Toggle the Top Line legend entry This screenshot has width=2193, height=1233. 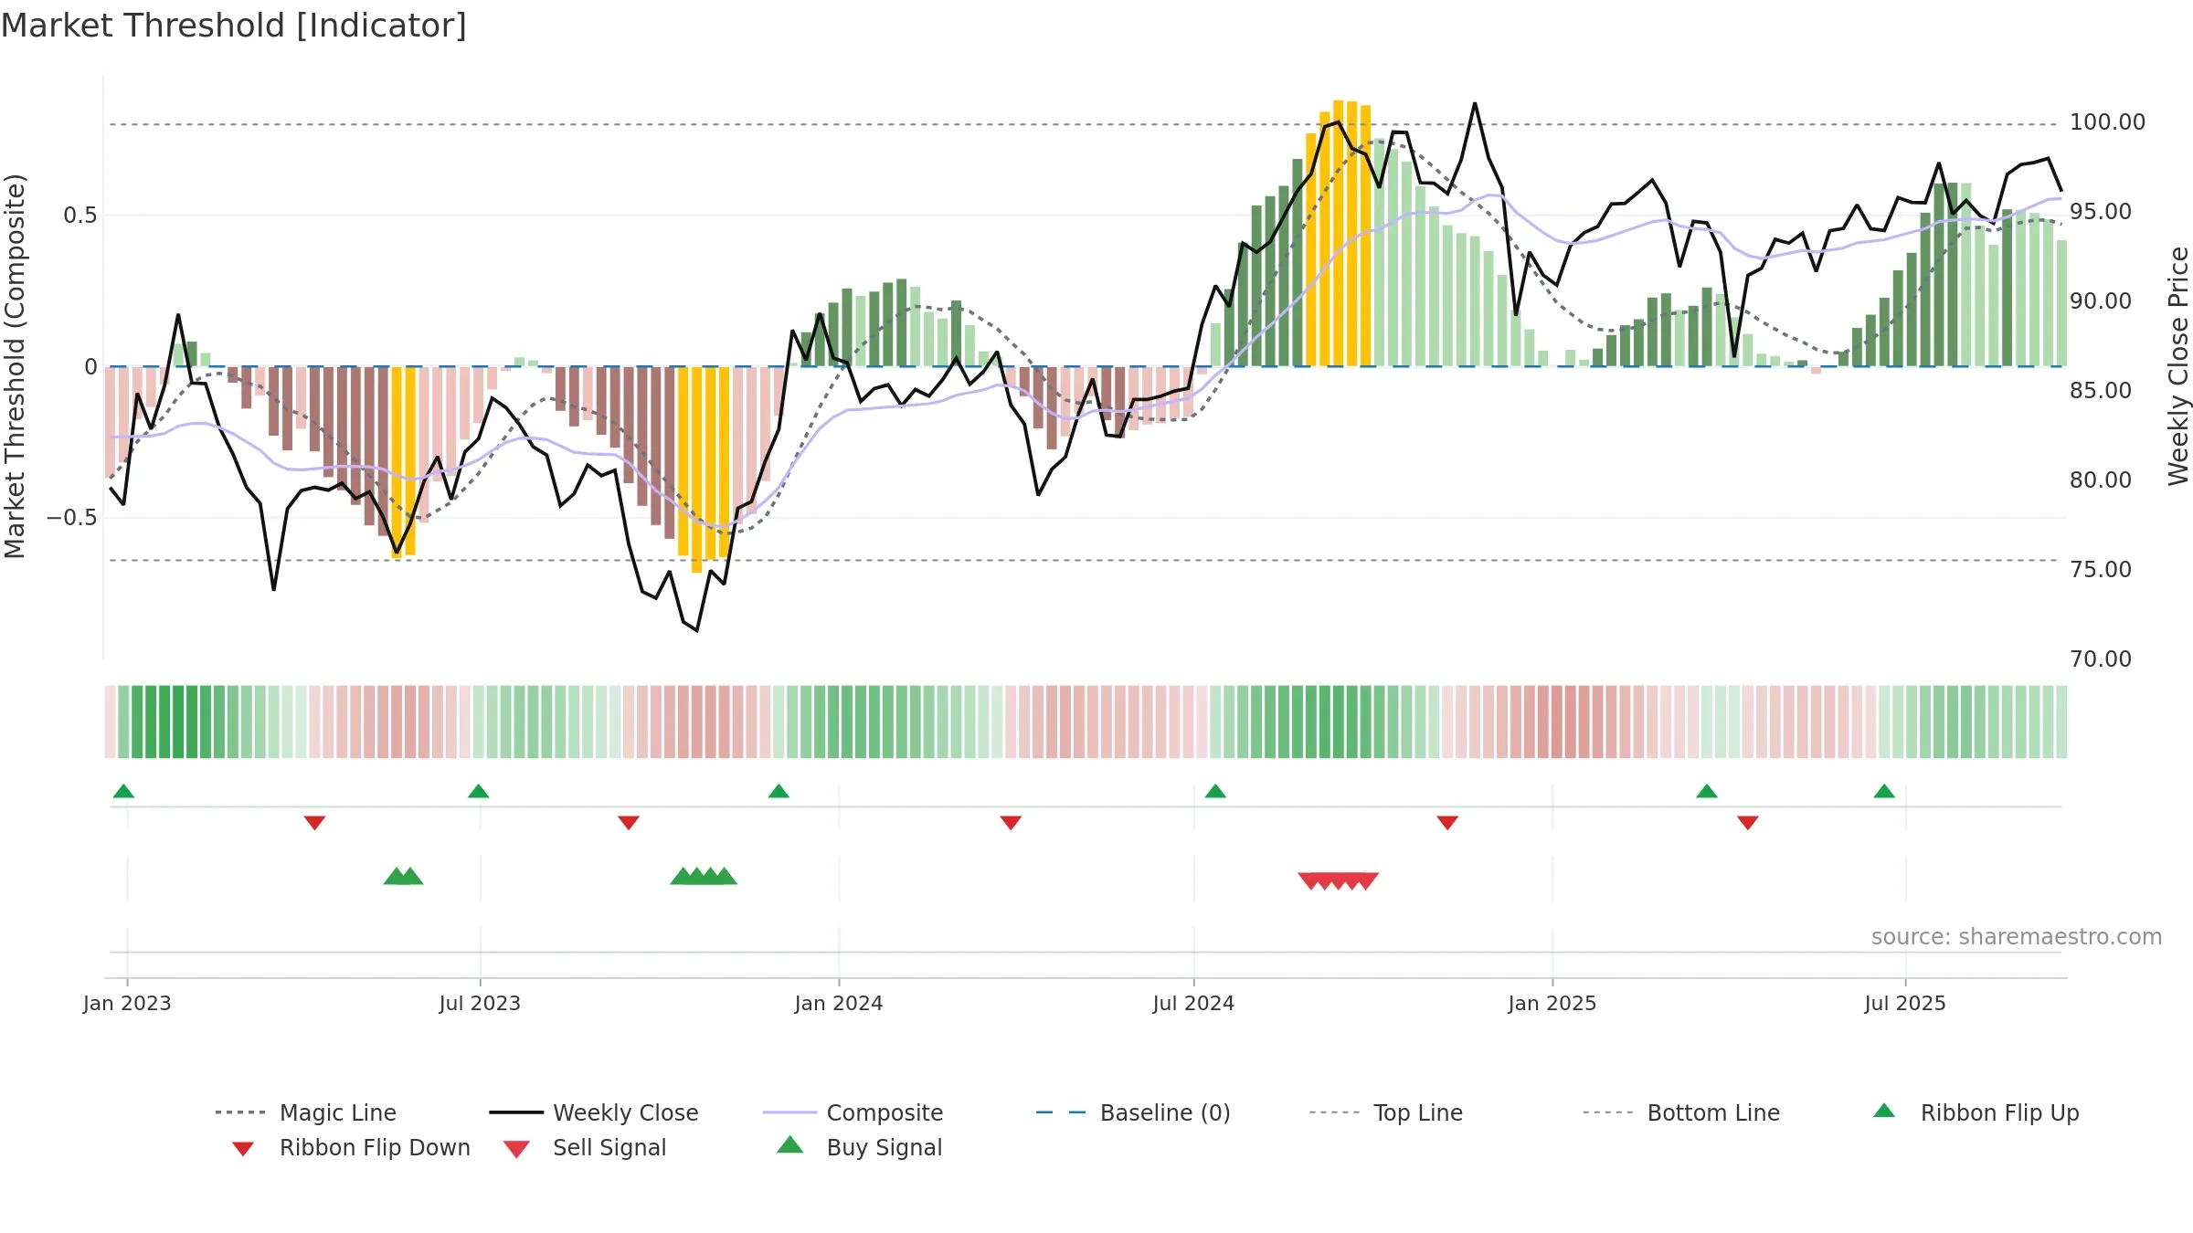tap(1385, 1112)
